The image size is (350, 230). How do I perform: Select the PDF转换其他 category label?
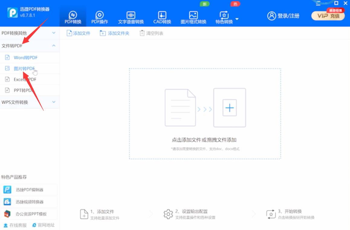coord(14,33)
